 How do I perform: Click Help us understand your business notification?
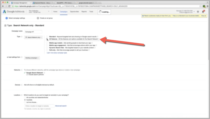[x=186, y=16]
